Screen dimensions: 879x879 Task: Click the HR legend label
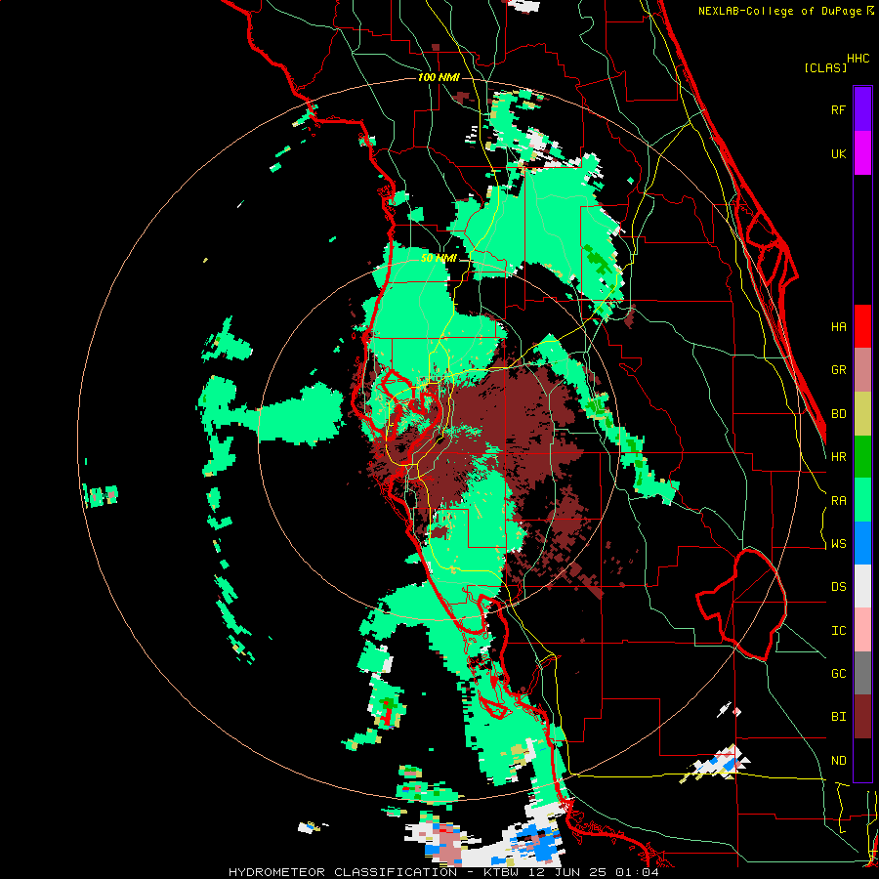click(x=838, y=457)
